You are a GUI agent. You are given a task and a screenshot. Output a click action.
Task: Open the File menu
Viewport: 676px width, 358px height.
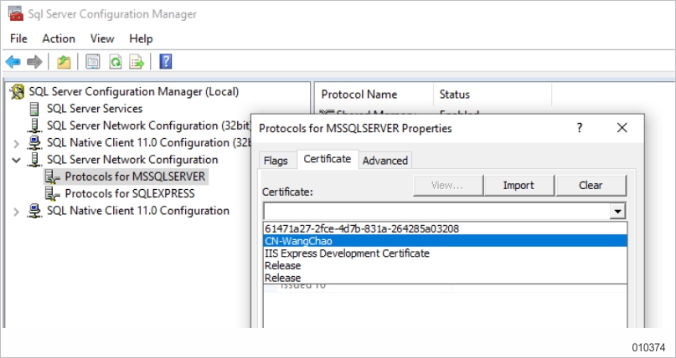coord(18,38)
